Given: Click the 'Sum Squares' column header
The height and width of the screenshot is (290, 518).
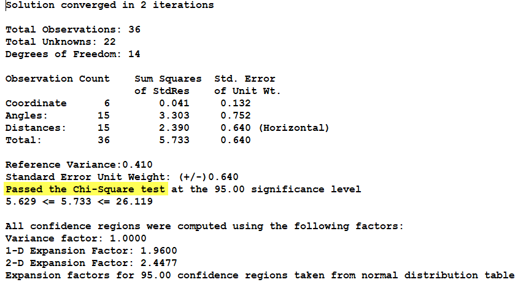Looking at the screenshot, I should pyautogui.click(x=168, y=79).
